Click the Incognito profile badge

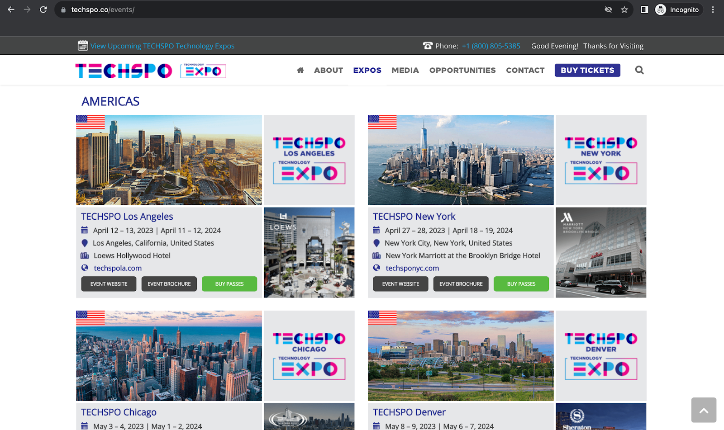678,9
